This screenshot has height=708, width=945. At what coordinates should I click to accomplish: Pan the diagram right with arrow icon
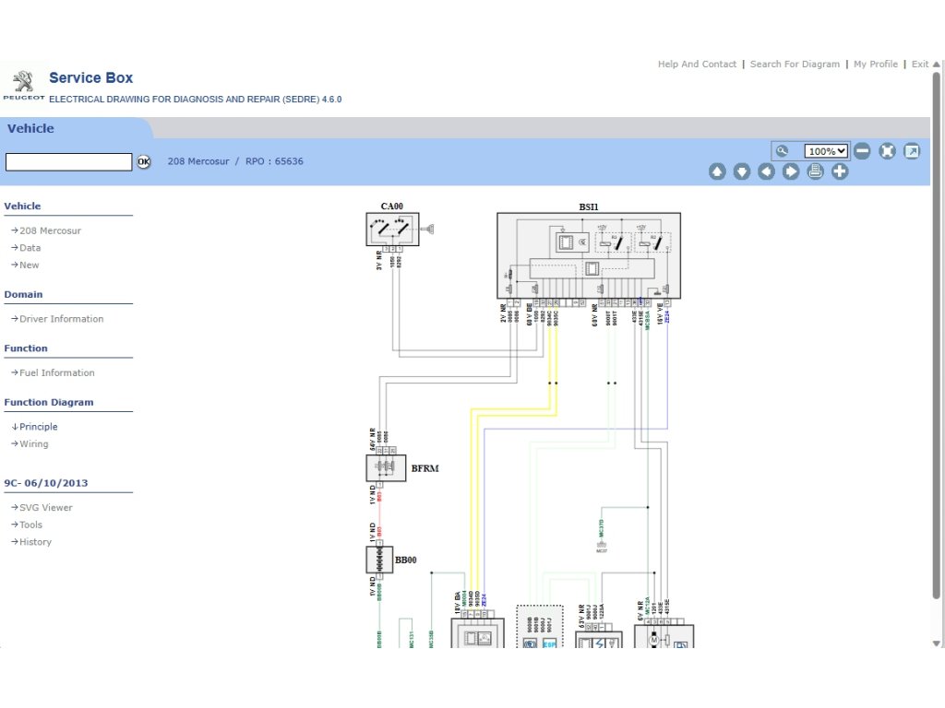click(x=791, y=171)
